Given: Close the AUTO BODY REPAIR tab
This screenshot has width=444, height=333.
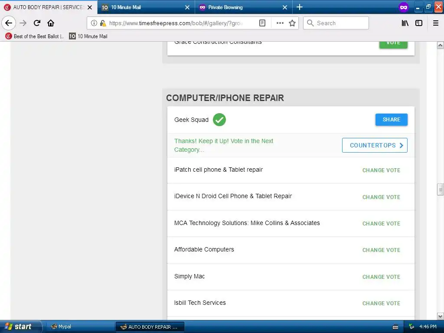Looking at the screenshot, I should point(90,7).
